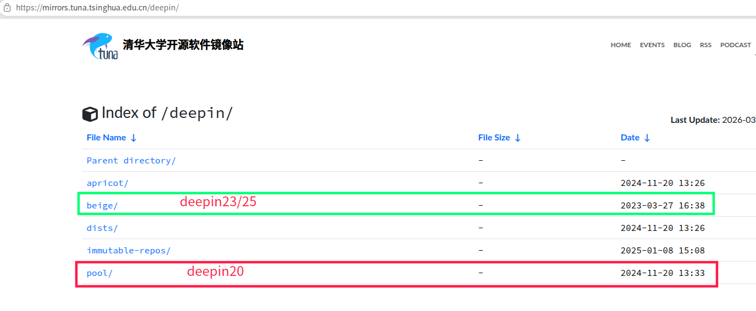Open the RSS navigation link
The width and height of the screenshot is (756, 311).
click(705, 45)
